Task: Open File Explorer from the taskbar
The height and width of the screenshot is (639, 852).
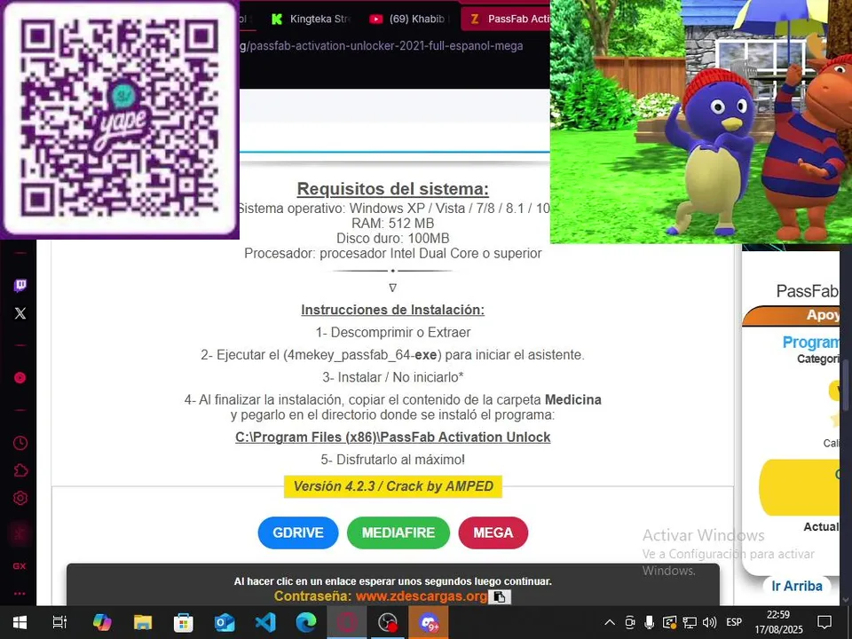Action: (143, 622)
